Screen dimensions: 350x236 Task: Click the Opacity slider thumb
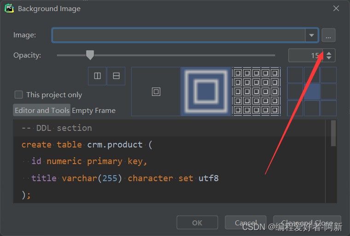point(90,55)
